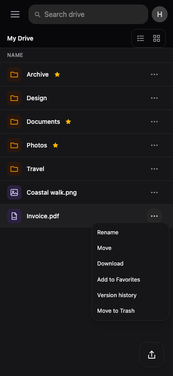Open the Travel folder name
The width and height of the screenshot is (173, 376).
[x=35, y=169]
